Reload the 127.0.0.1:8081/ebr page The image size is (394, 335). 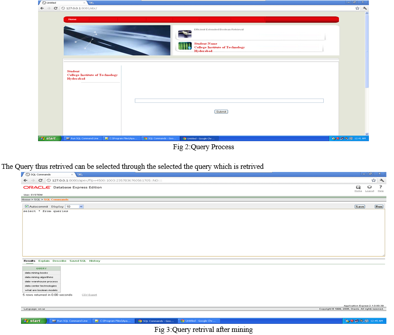[56, 8]
